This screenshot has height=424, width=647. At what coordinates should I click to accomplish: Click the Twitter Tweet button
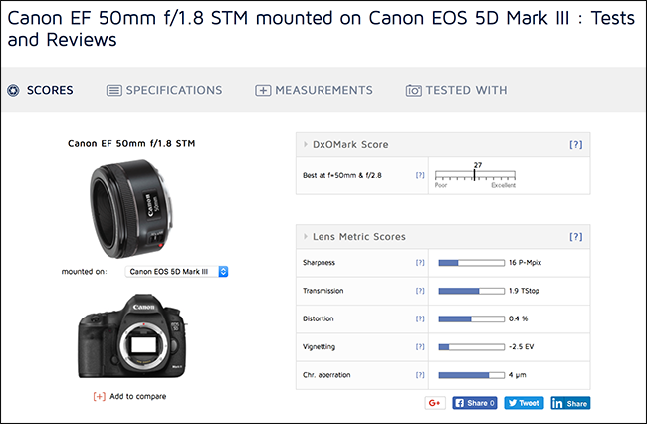click(x=524, y=403)
